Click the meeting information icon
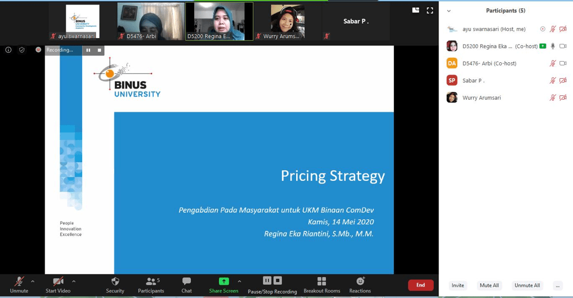The width and height of the screenshot is (573, 298). pyautogui.click(x=8, y=50)
